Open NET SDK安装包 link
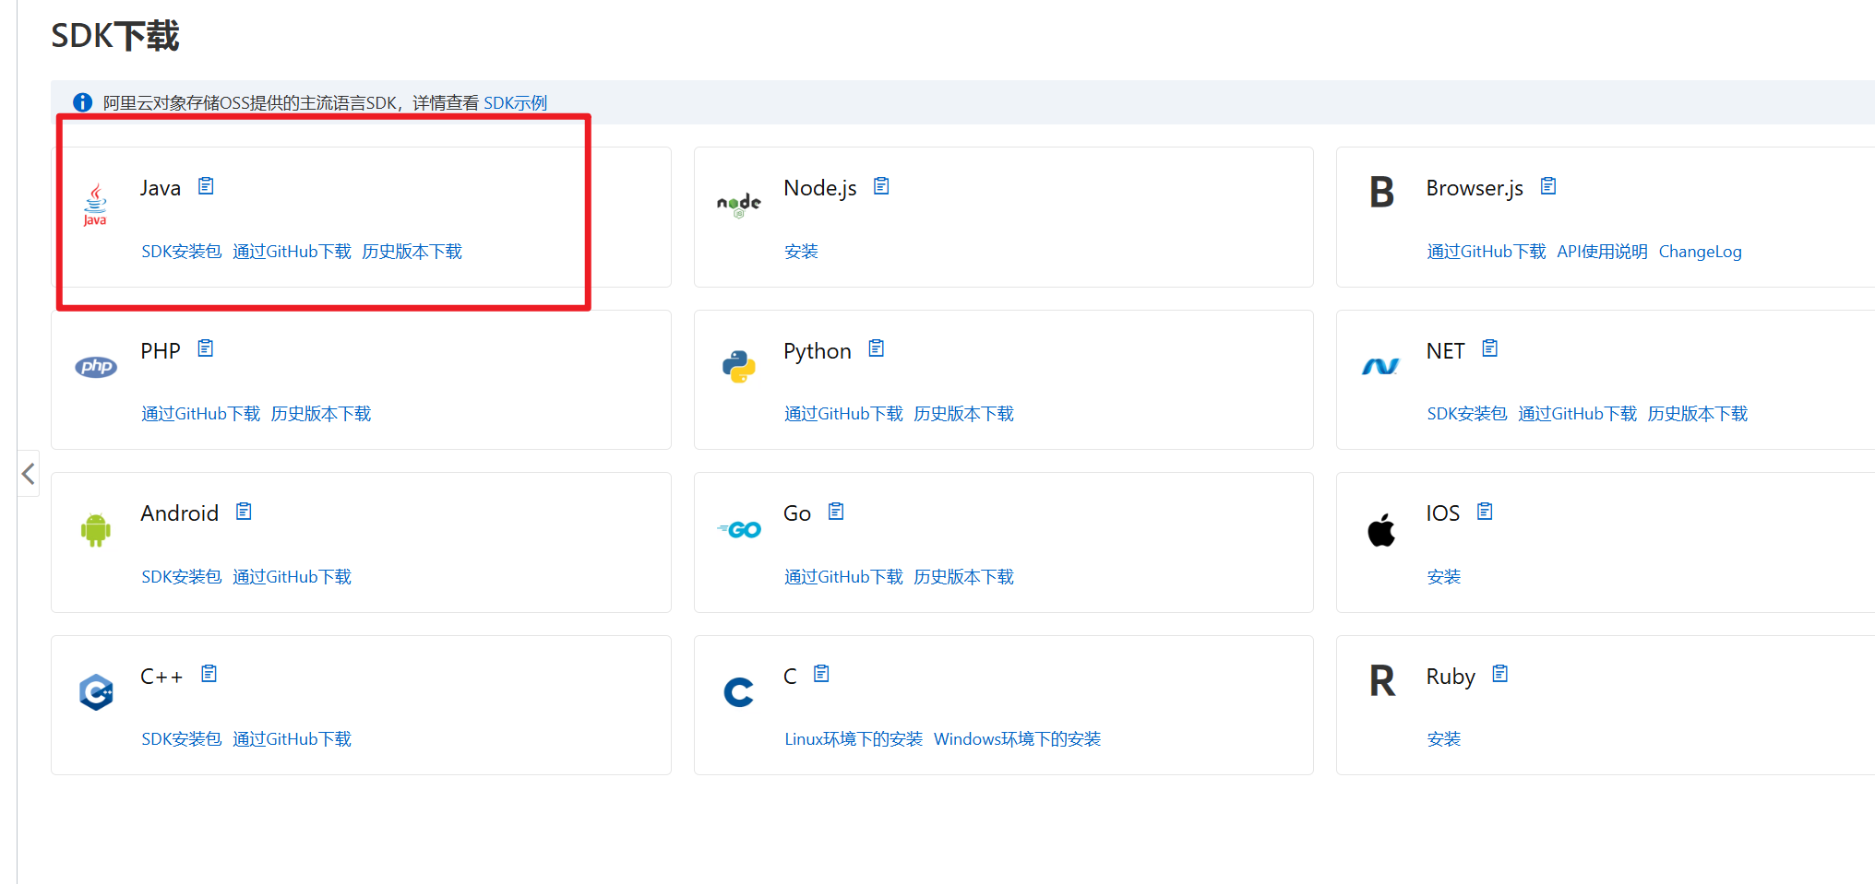The width and height of the screenshot is (1875, 884). pos(1467,414)
